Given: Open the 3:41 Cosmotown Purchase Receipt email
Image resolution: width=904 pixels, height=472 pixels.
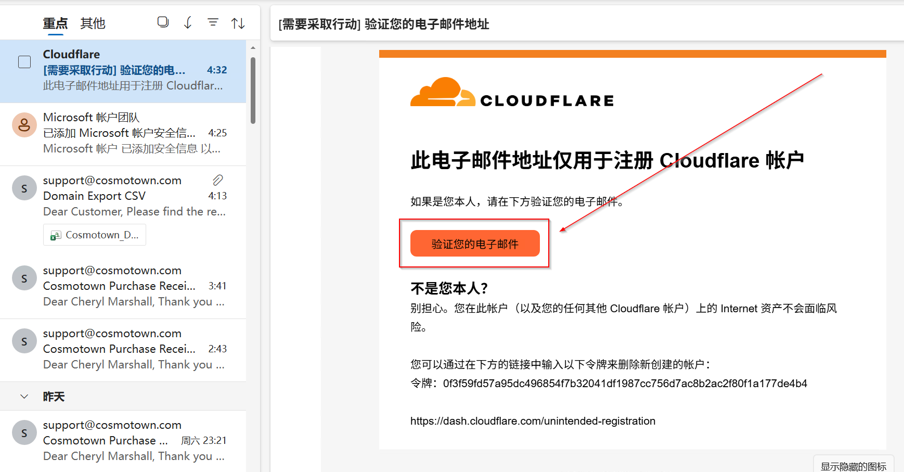Looking at the screenshot, I should [x=123, y=287].
